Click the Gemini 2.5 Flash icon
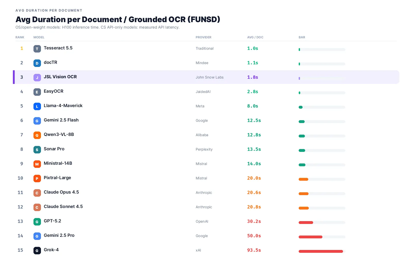Image resolution: width=412 pixels, height=269 pixels. pos(37,121)
